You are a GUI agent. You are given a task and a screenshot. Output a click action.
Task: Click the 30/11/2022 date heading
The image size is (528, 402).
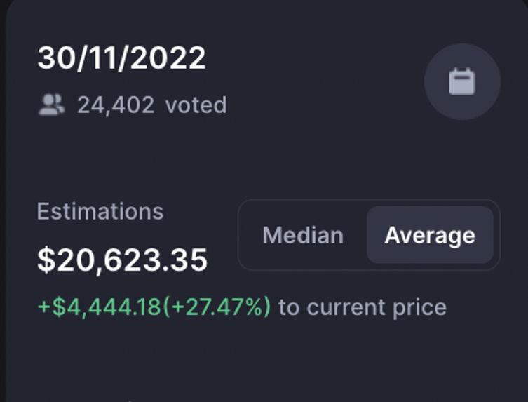(x=121, y=58)
